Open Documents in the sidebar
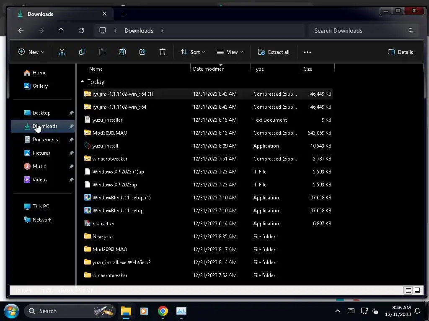The image size is (429, 321). [x=42, y=140]
